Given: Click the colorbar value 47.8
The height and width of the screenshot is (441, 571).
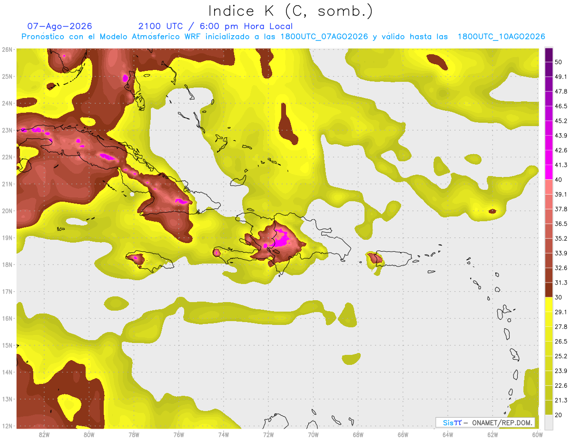Looking at the screenshot, I should click(561, 91).
